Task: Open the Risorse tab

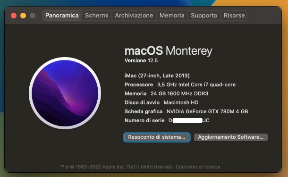Action: click(234, 16)
